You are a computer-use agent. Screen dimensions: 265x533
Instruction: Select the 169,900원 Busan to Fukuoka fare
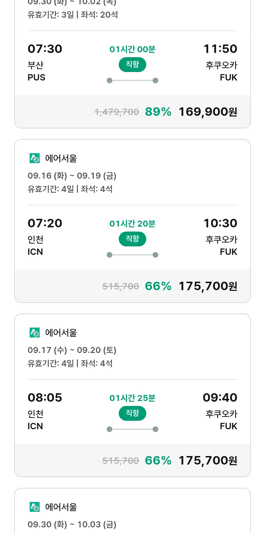pos(208,112)
